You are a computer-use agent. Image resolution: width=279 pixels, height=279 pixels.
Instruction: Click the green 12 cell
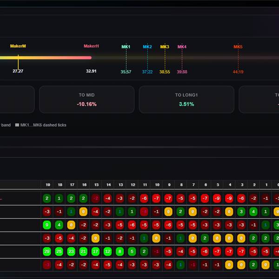[108, 252]
